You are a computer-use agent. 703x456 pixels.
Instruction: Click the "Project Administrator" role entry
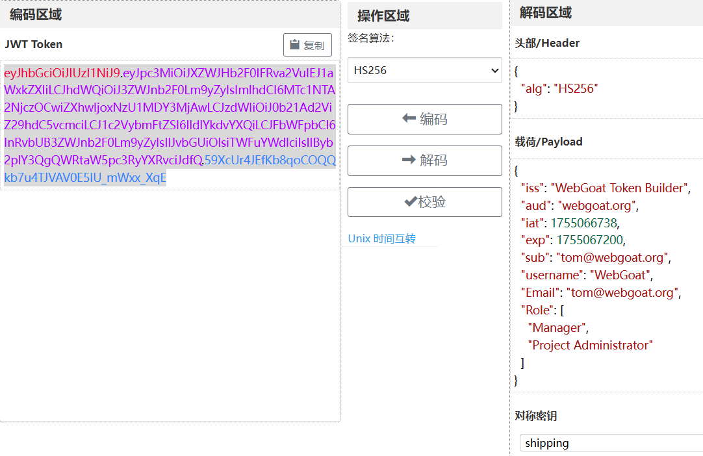pyautogui.click(x=590, y=346)
